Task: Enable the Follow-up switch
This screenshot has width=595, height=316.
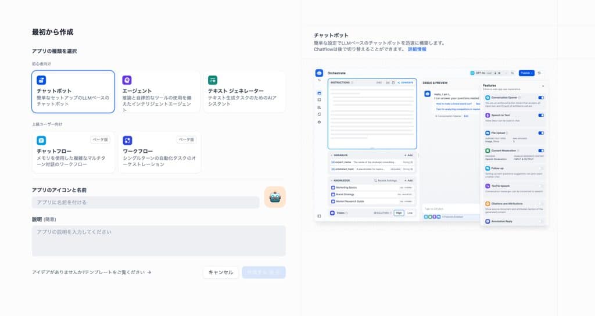Action: pos(541,168)
